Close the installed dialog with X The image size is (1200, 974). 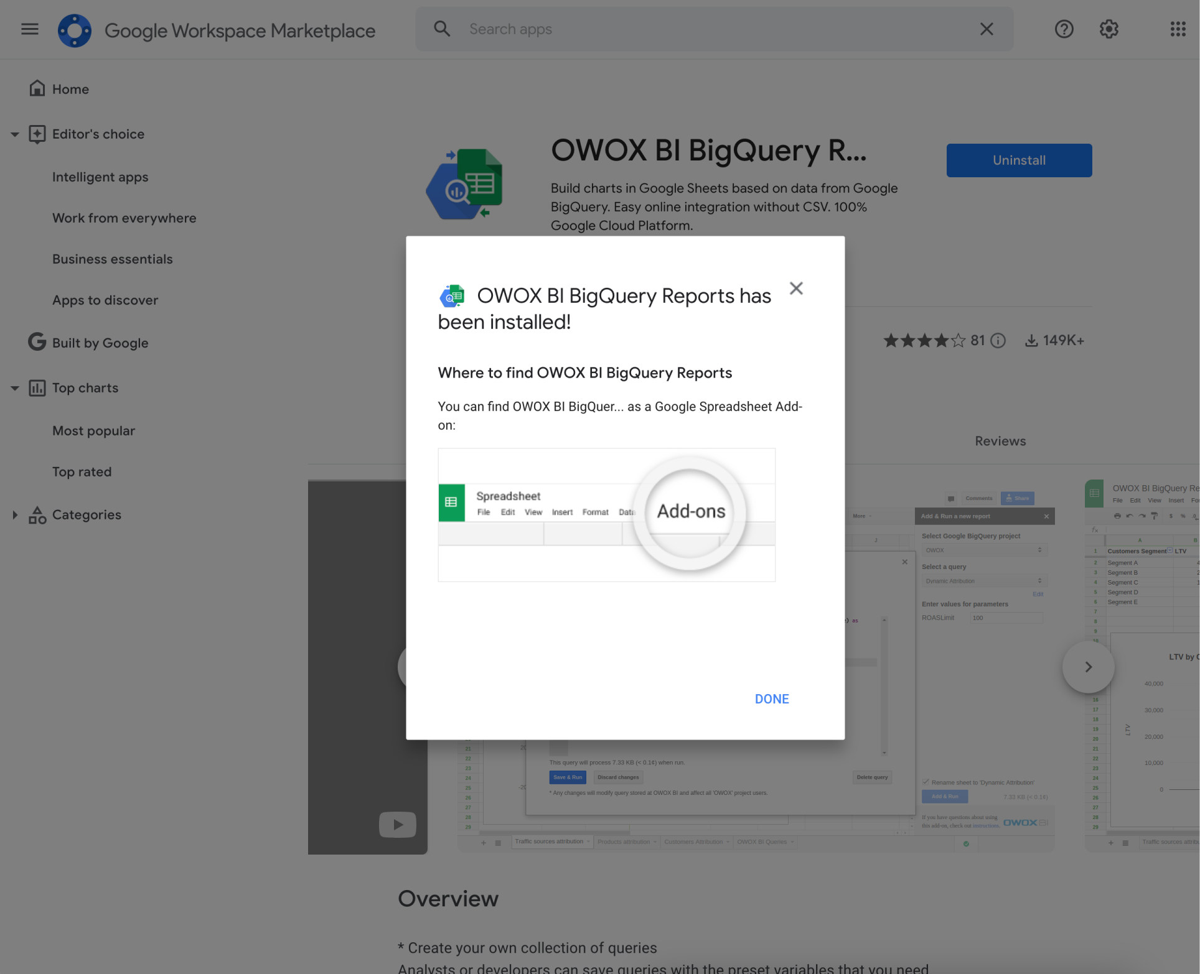click(796, 288)
